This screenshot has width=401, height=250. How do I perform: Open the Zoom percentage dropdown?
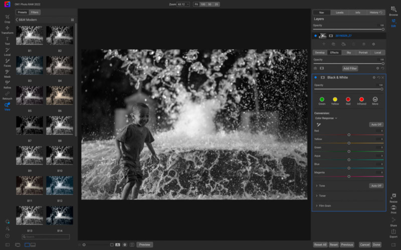pos(183,4)
